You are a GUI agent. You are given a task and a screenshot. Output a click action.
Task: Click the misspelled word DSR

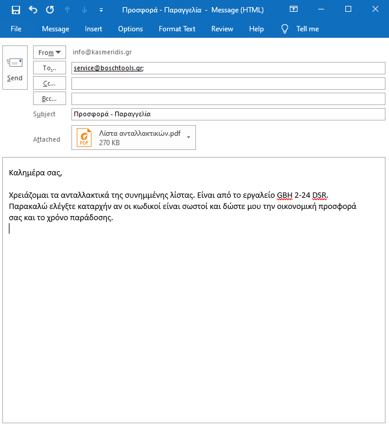(319, 195)
